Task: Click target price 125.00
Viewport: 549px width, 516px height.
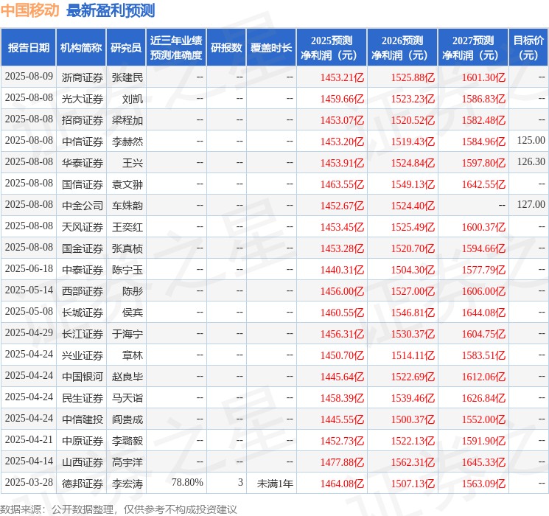Action: click(531, 140)
